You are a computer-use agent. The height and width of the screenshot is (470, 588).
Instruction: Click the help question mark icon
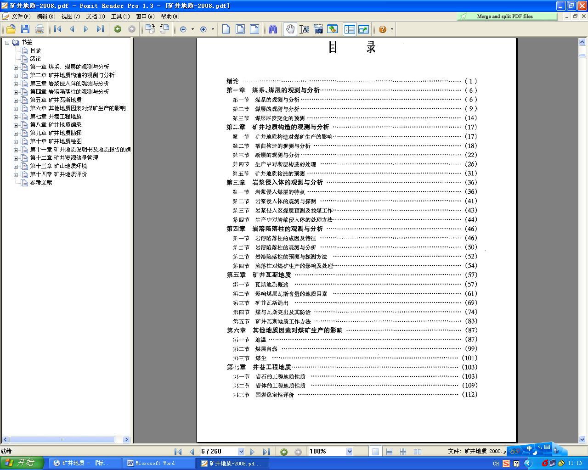[x=383, y=29]
